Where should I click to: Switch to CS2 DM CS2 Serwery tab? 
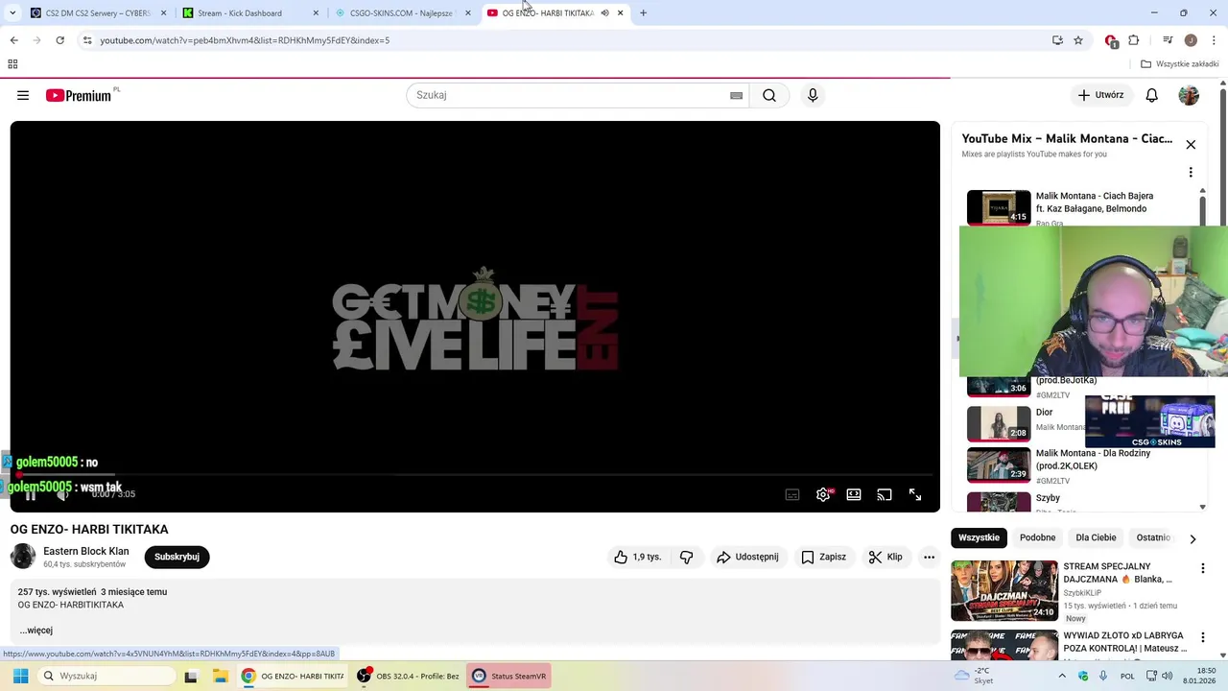pyautogui.click(x=98, y=13)
